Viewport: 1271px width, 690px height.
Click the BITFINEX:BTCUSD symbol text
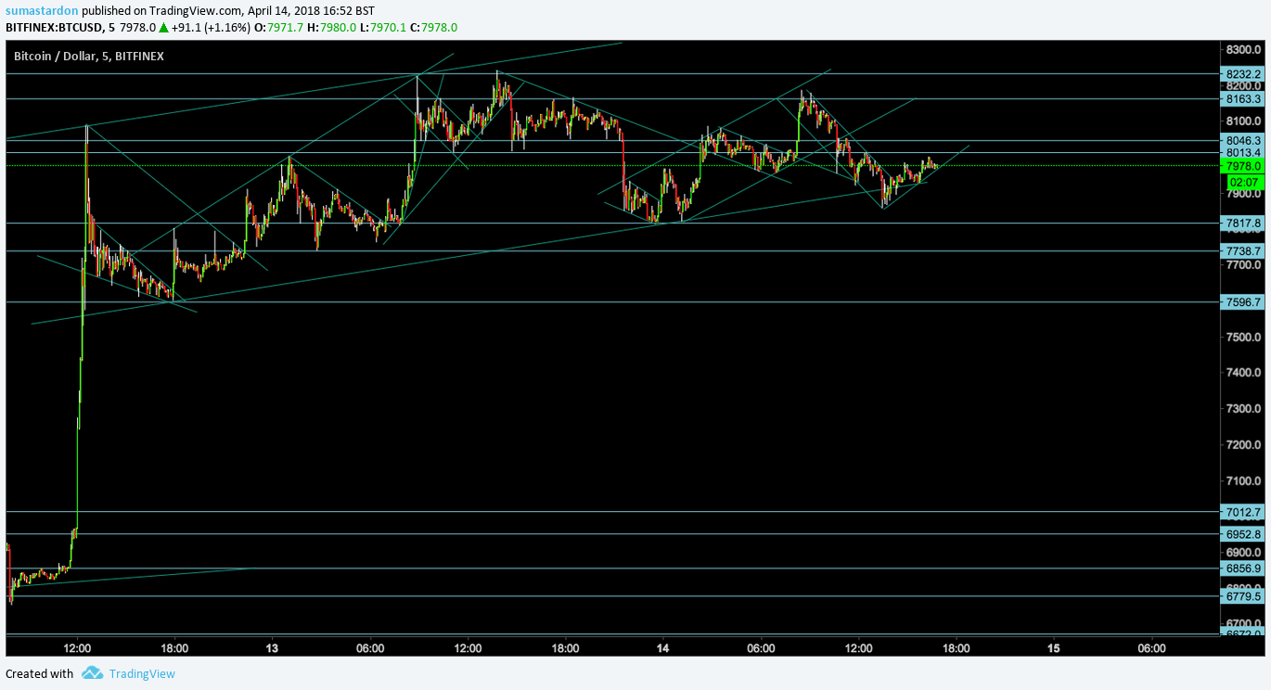[52, 27]
